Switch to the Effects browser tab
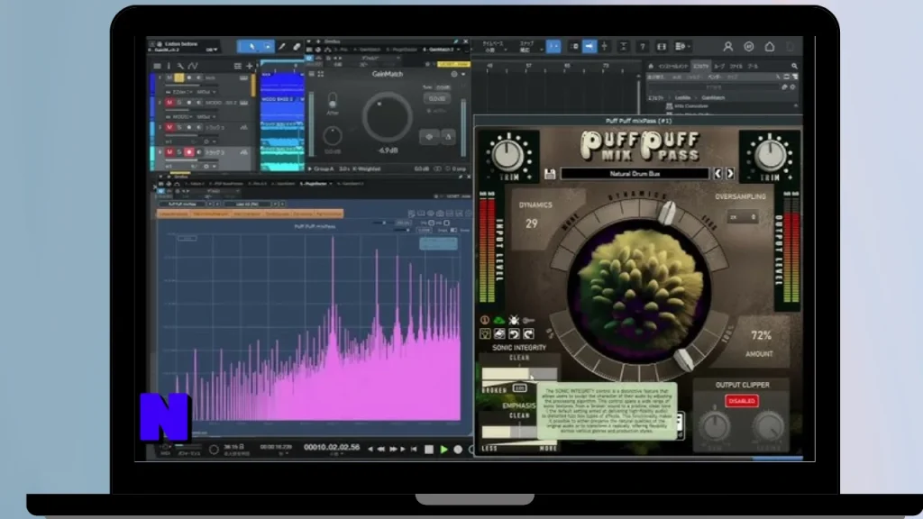The image size is (923, 519). tap(700, 67)
